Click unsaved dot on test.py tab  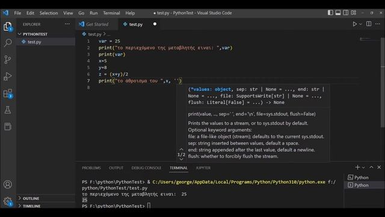point(155,24)
